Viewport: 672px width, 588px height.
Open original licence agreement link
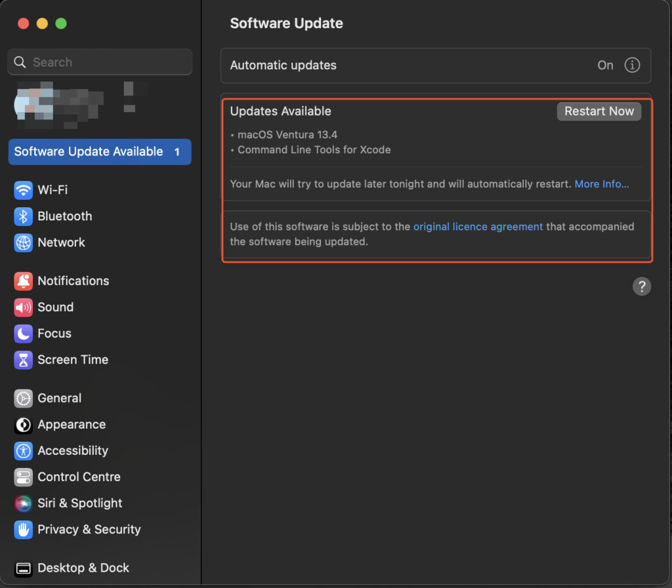click(478, 226)
